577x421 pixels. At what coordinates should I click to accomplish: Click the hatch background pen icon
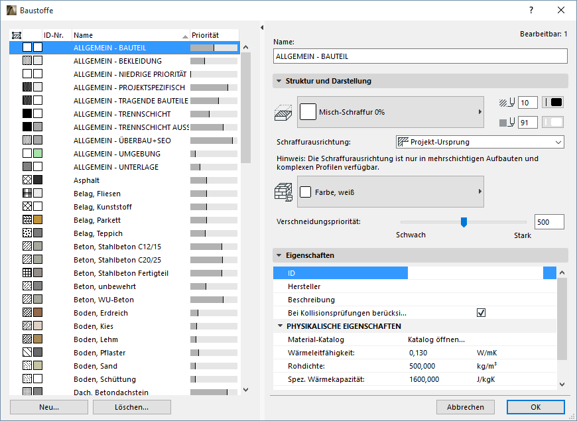coord(507,123)
